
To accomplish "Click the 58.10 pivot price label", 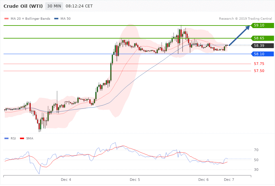I will click(263, 54).
